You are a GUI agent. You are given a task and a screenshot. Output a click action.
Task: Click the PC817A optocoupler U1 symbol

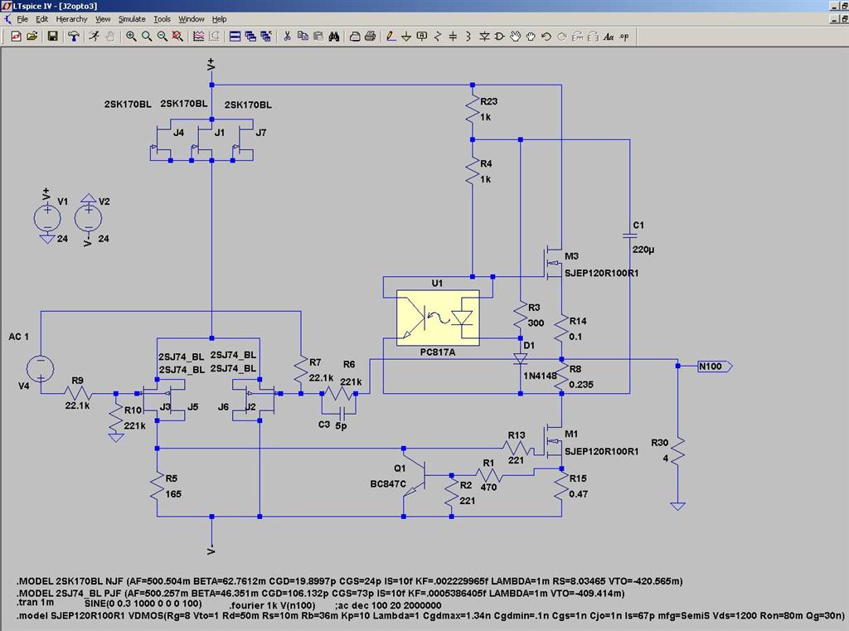coord(438,318)
